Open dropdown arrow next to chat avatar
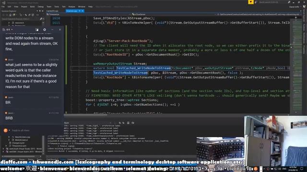 9,130
